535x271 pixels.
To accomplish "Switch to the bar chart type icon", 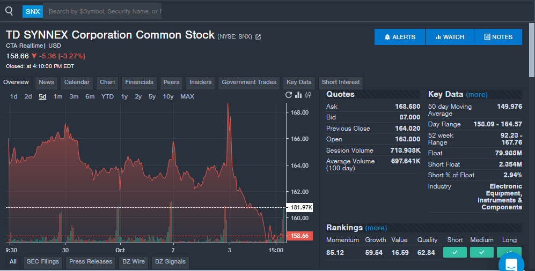I will click(x=298, y=95).
